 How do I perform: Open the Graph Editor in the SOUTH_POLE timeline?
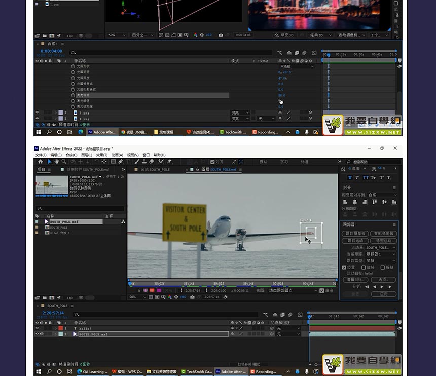click(300, 315)
